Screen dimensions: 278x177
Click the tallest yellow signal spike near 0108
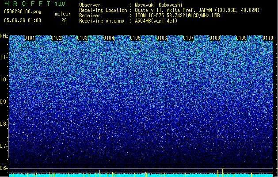pyautogui.click(x=223, y=172)
